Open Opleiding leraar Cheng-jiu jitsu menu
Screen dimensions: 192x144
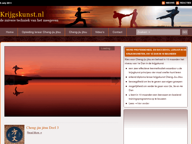(41, 32)
